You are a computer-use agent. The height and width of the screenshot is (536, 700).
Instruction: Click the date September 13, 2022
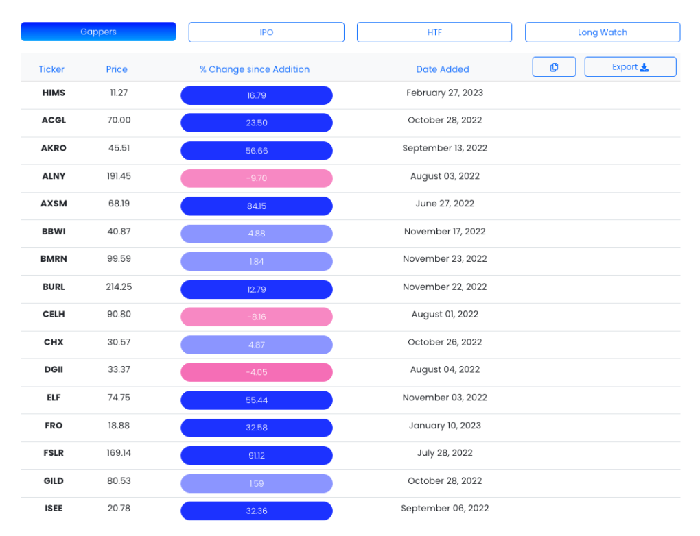(x=445, y=148)
